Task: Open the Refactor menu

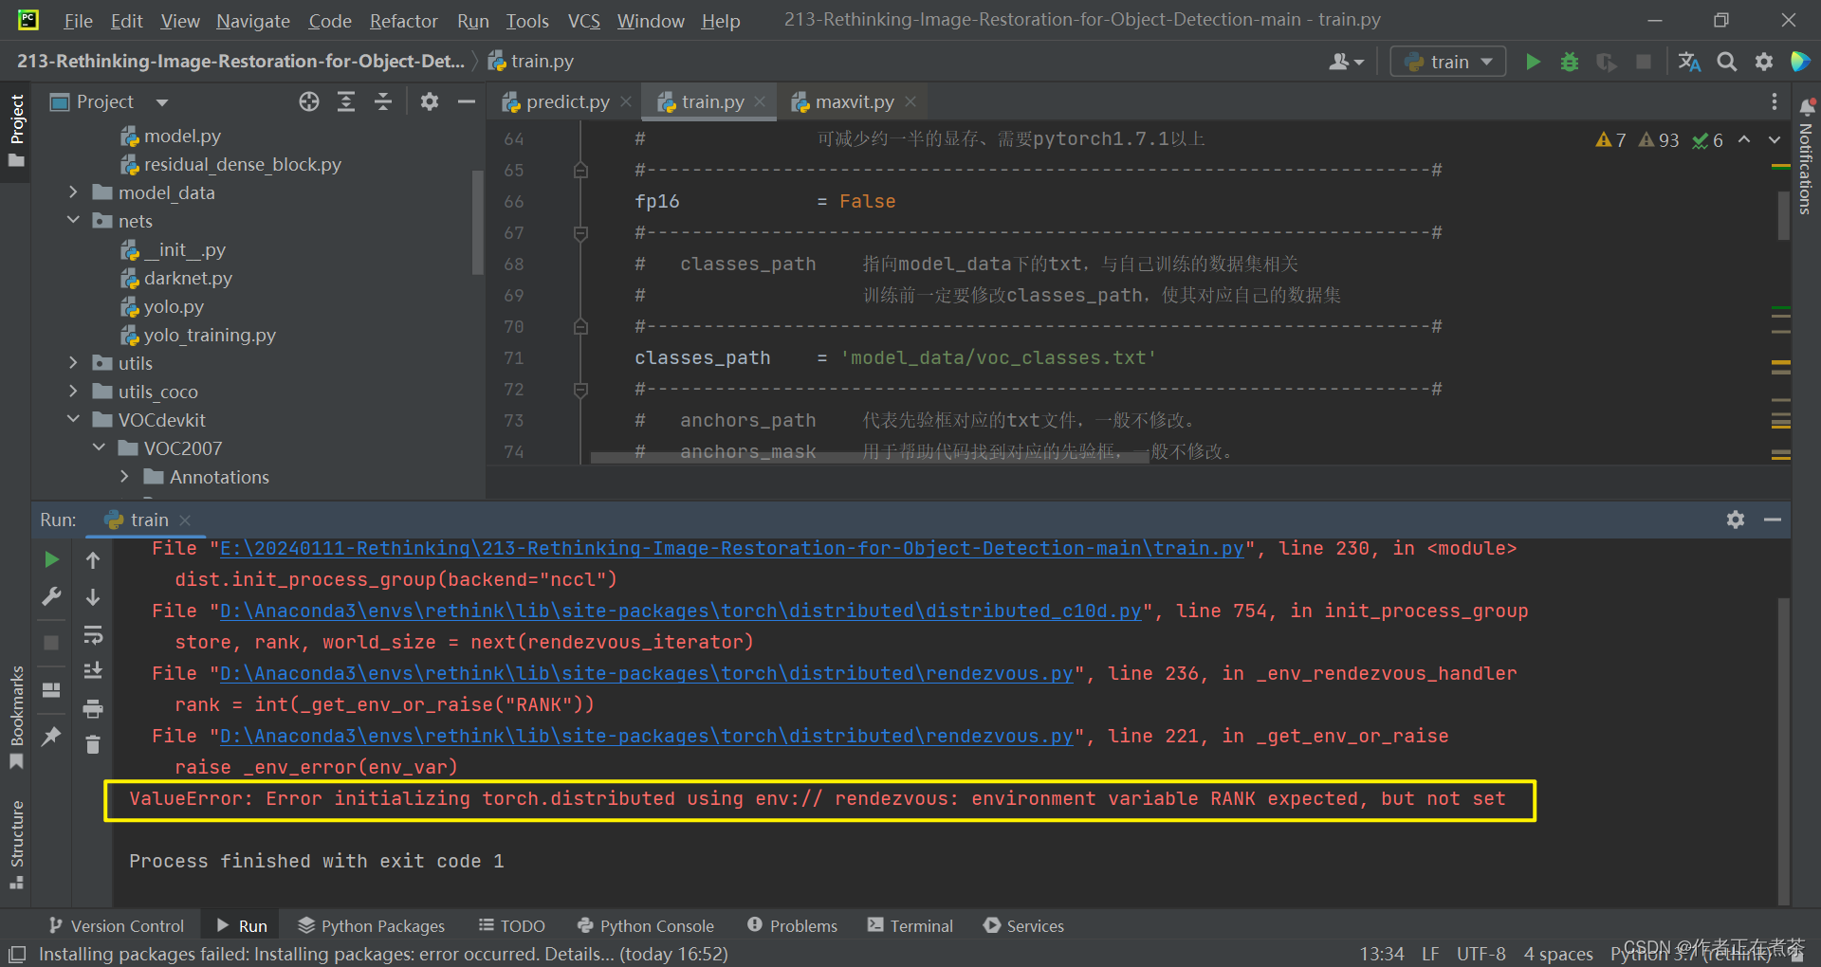Action: click(x=403, y=20)
